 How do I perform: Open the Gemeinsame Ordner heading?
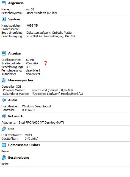pos(24,145)
